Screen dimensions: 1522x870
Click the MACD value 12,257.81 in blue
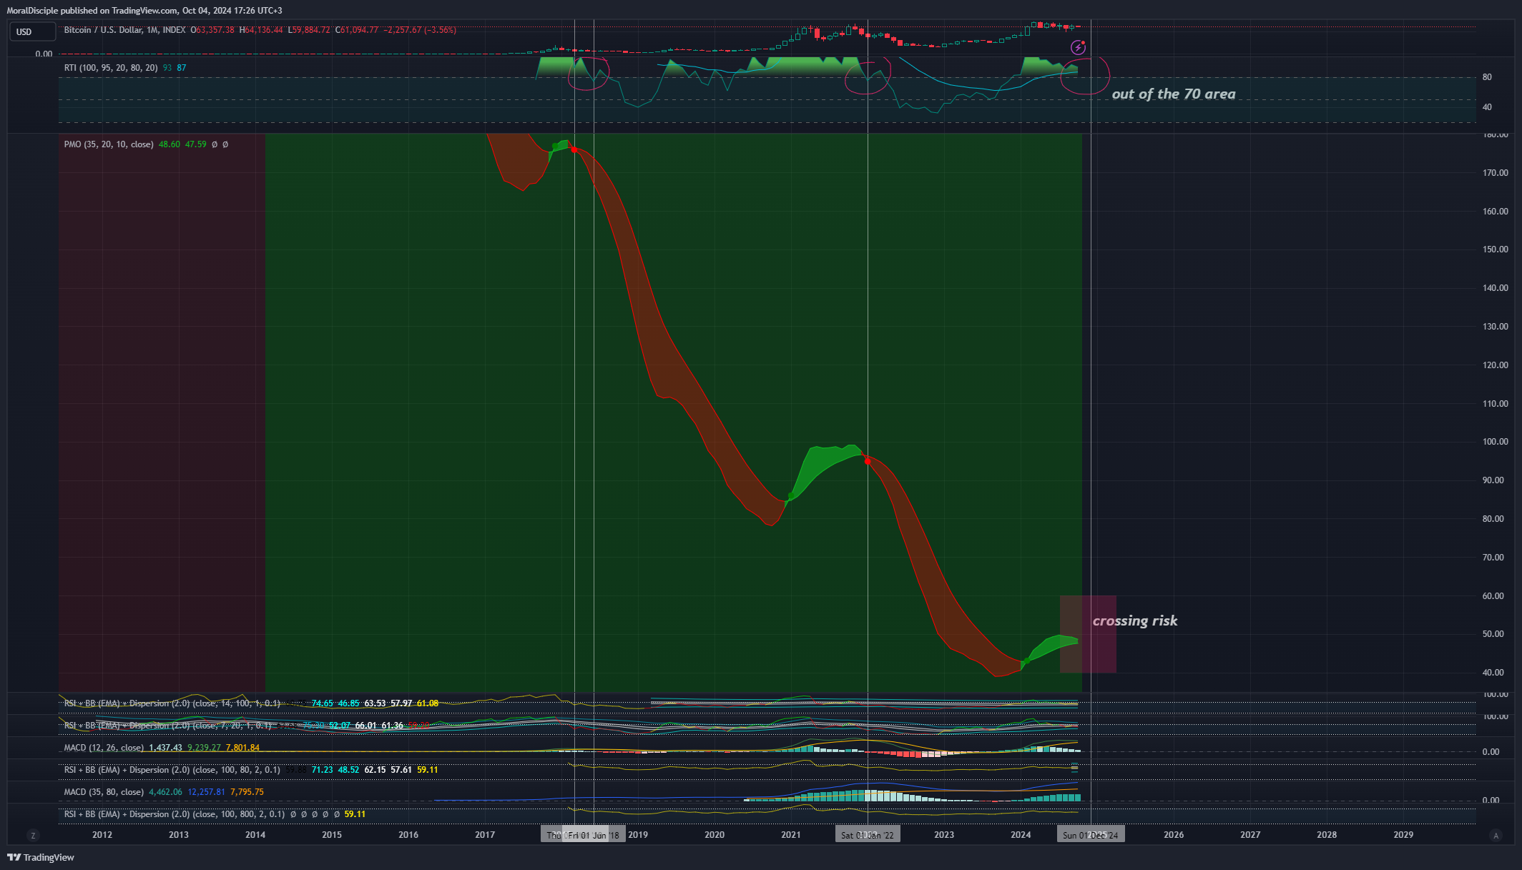point(206,792)
